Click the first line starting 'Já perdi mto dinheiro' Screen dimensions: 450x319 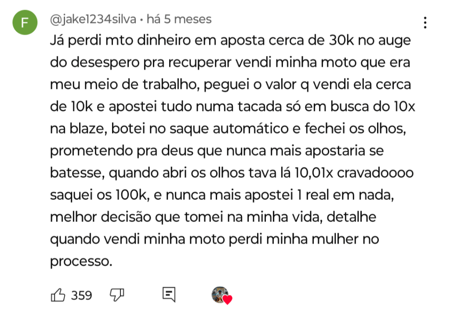pos(230,41)
